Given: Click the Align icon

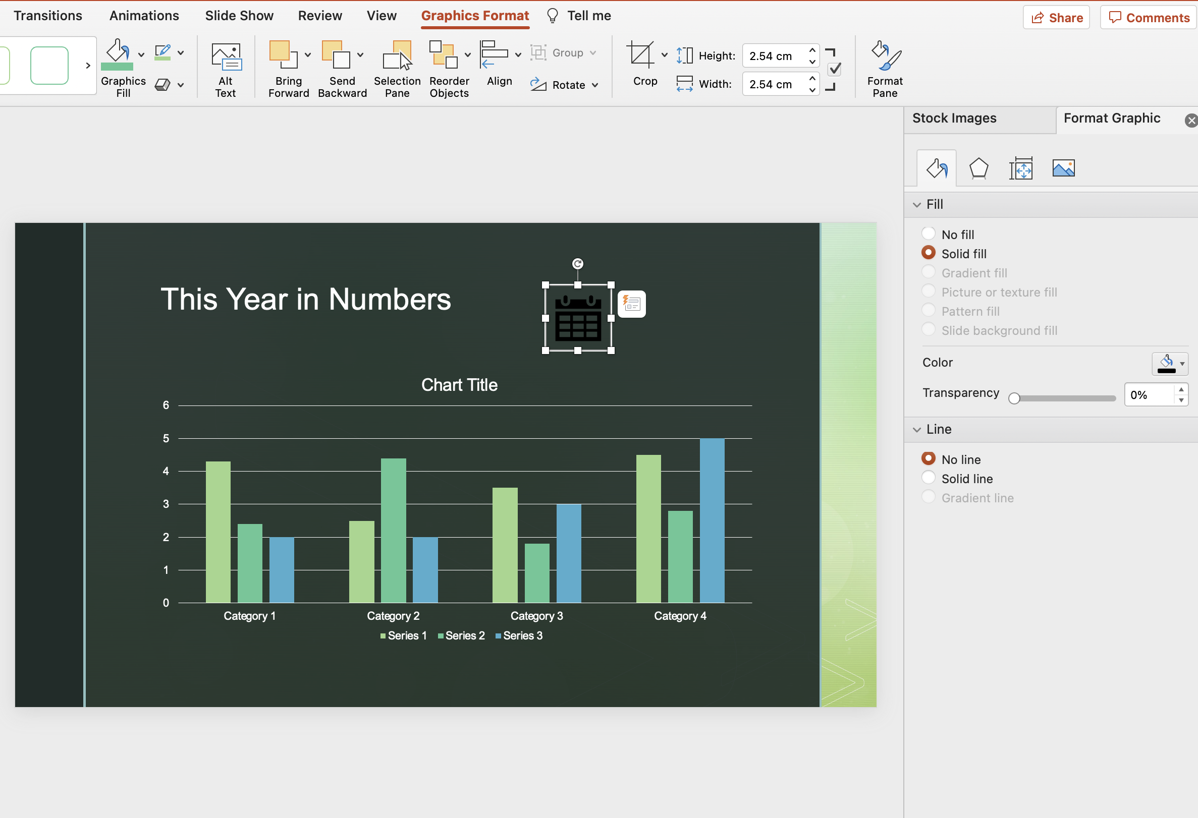Looking at the screenshot, I should (x=494, y=54).
